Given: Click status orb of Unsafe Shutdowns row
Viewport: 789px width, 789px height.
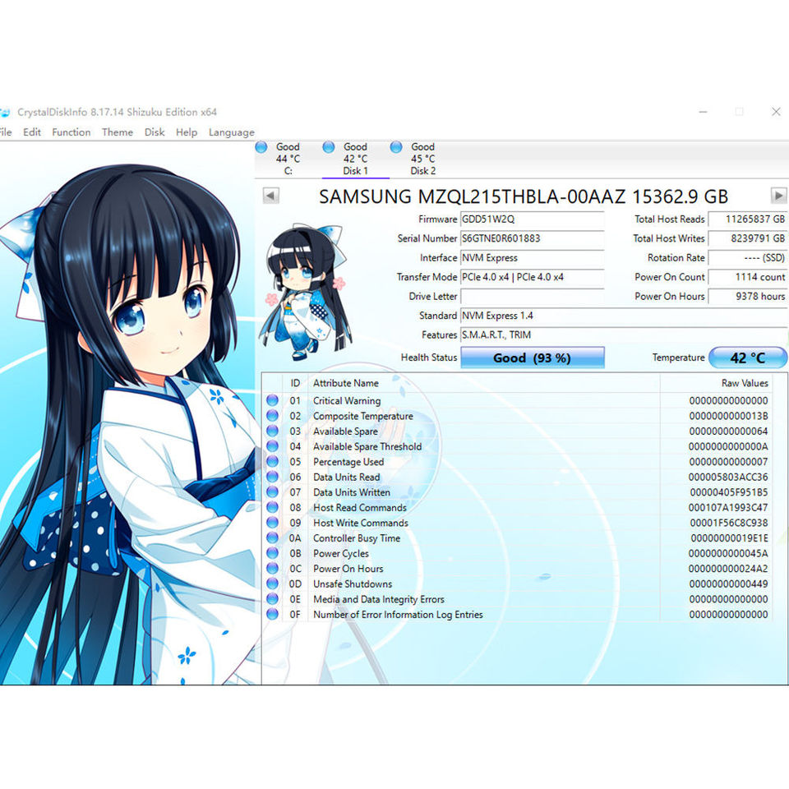Looking at the screenshot, I should point(272,584).
